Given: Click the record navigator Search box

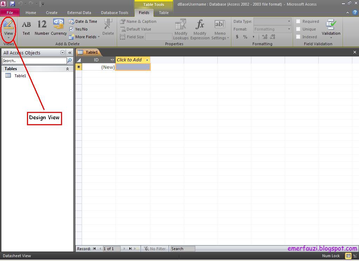Looking at the screenshot, I should (183, 249).
